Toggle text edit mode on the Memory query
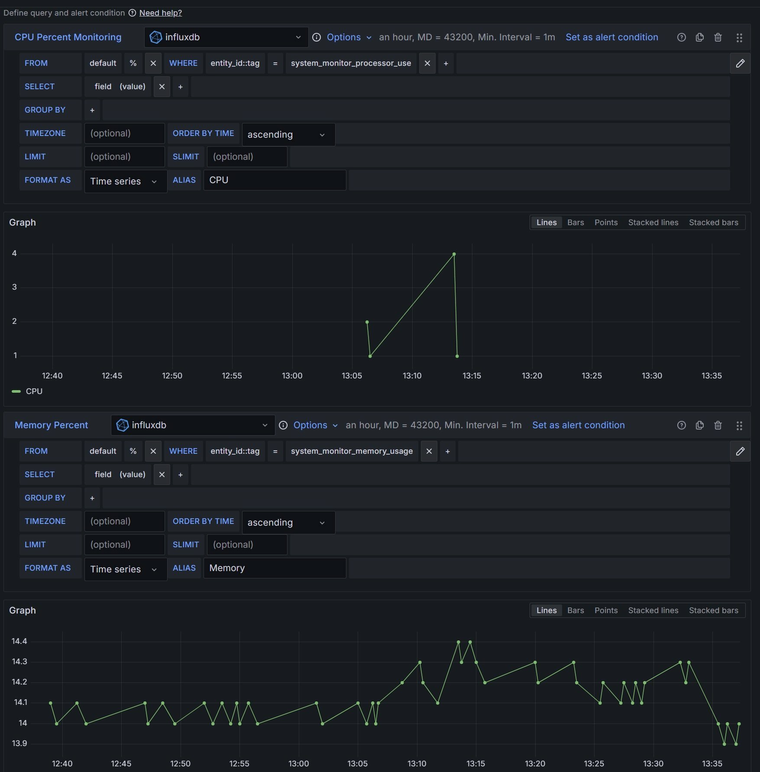 pyautogui.click(x=740, y=451)
